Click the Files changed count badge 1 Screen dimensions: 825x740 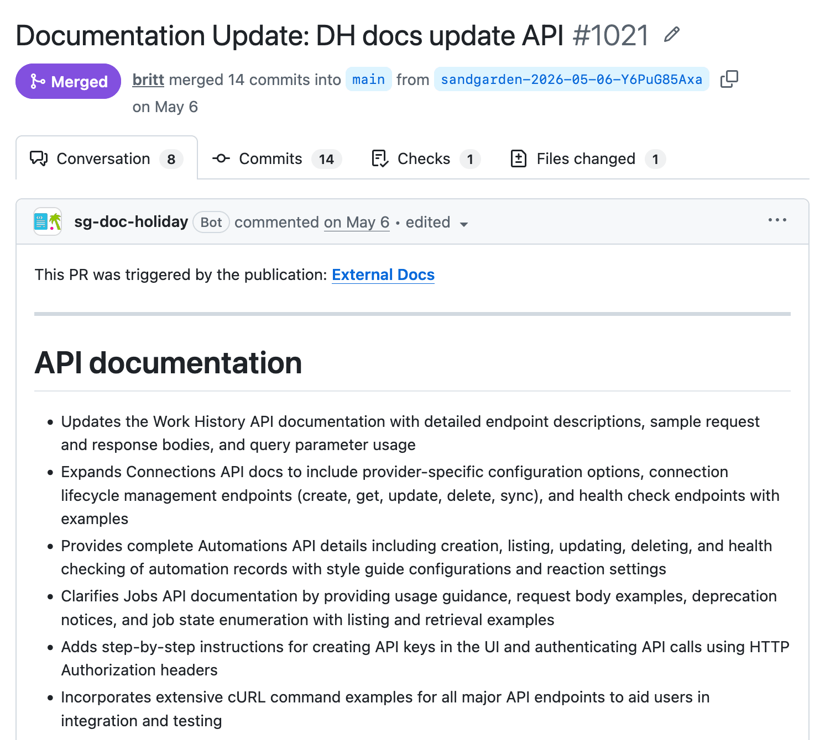[x=655, y=159]
